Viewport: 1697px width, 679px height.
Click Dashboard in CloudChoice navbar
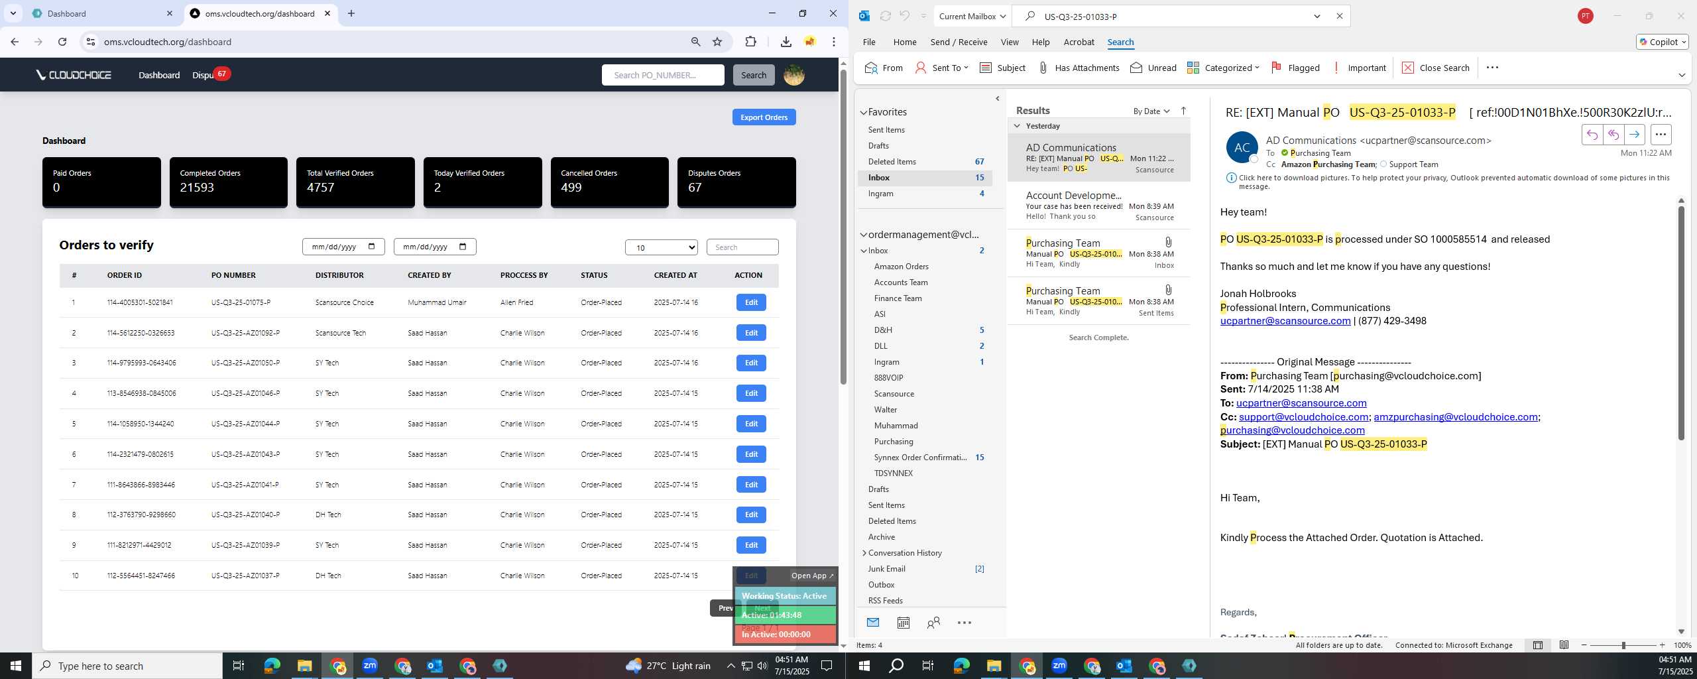point(159,75)
